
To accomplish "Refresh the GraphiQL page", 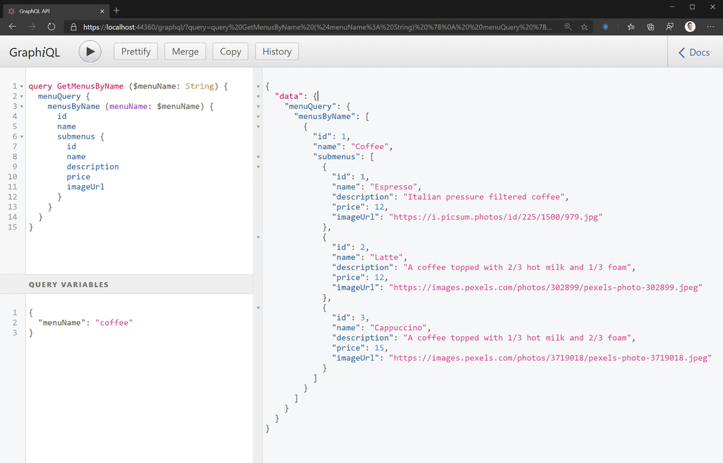I will click(50, 26).
